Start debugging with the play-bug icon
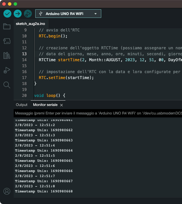The width and height of the screenshot is (182, 204). point(28,14)
